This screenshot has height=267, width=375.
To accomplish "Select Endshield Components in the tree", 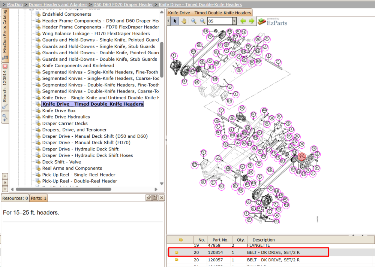I will (x=67, y=14).
